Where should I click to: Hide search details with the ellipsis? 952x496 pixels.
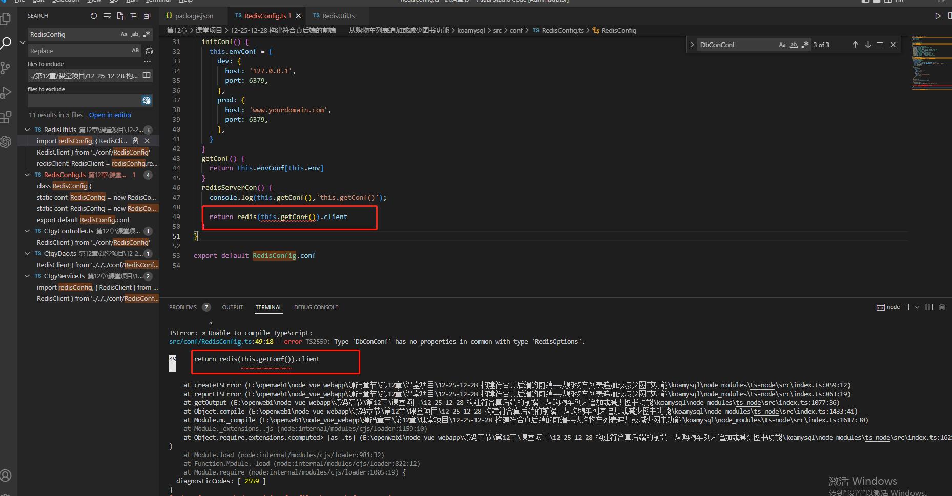[x=148, y=61]
